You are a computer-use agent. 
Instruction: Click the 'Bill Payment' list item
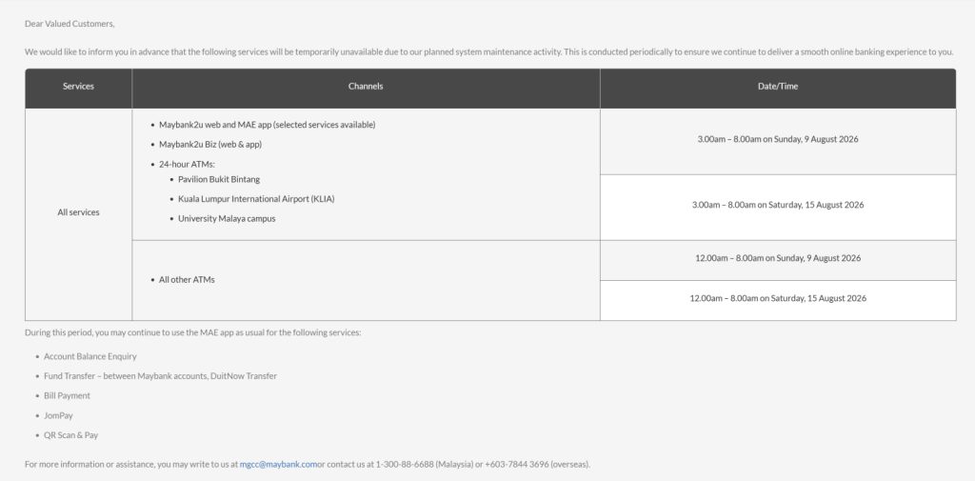[x=68, y=395]
